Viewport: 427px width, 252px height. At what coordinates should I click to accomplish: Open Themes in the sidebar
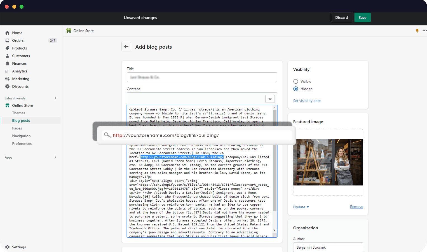point(19,113)
